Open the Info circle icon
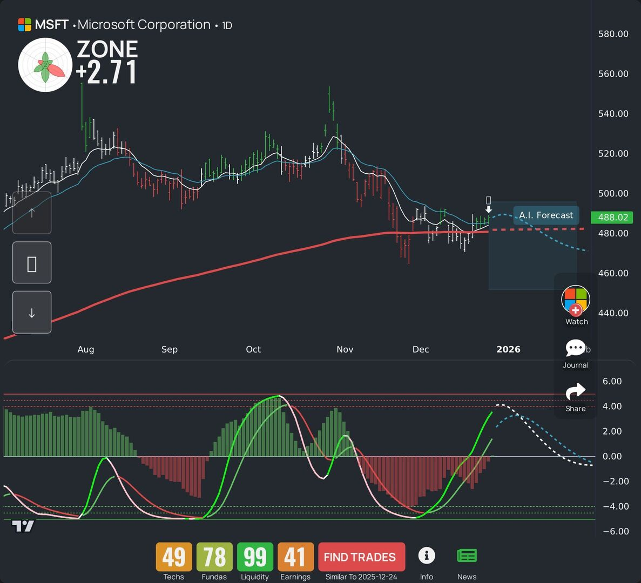641x583 pixels. 427,555
